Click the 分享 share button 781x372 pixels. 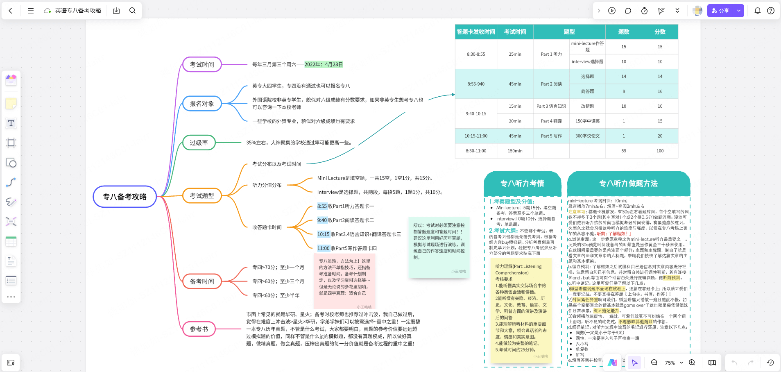pyautogui.click(x=720, y=11)
